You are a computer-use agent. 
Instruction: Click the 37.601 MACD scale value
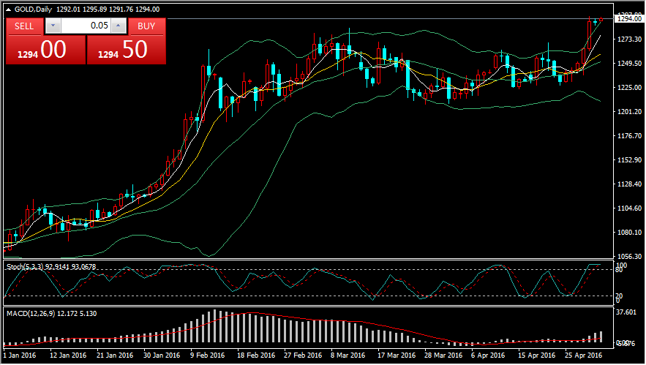(x=626, y=312)
